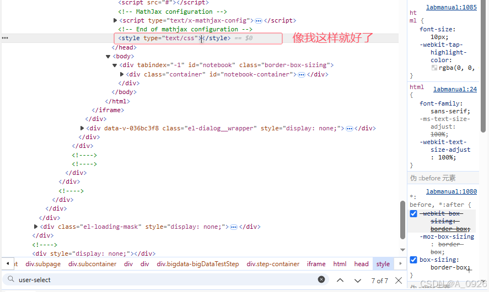
Task: Select the closing </html> tag
Action: [117, 101]
